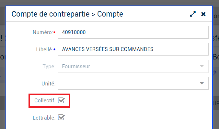Uncheck the Lettrable checkbox
The width and height of the screenshot is (219, 129).
coord(61,117)
